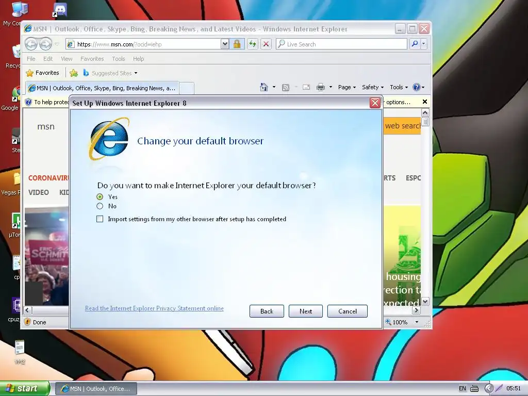528x396 pixels.
Task: Click the vertical scrollbar up arrow
Action: click(425, 112)
